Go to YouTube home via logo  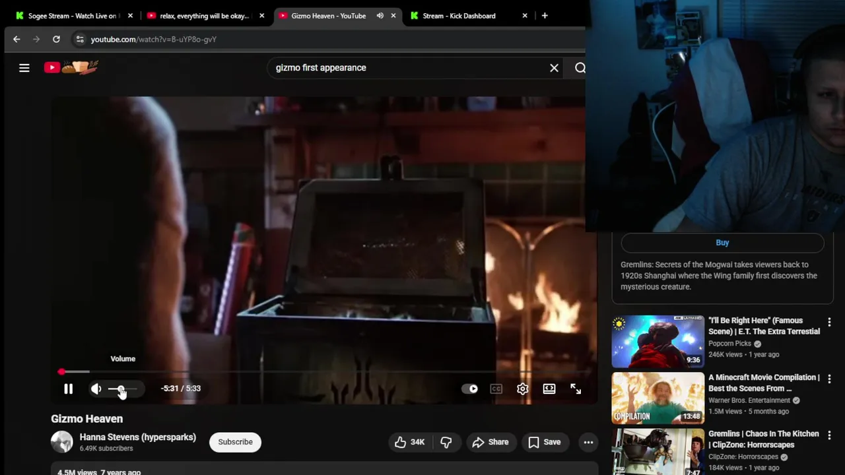point(71,67)
